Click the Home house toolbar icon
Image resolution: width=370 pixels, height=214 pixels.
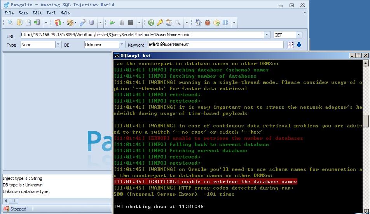tap(199, 23)
